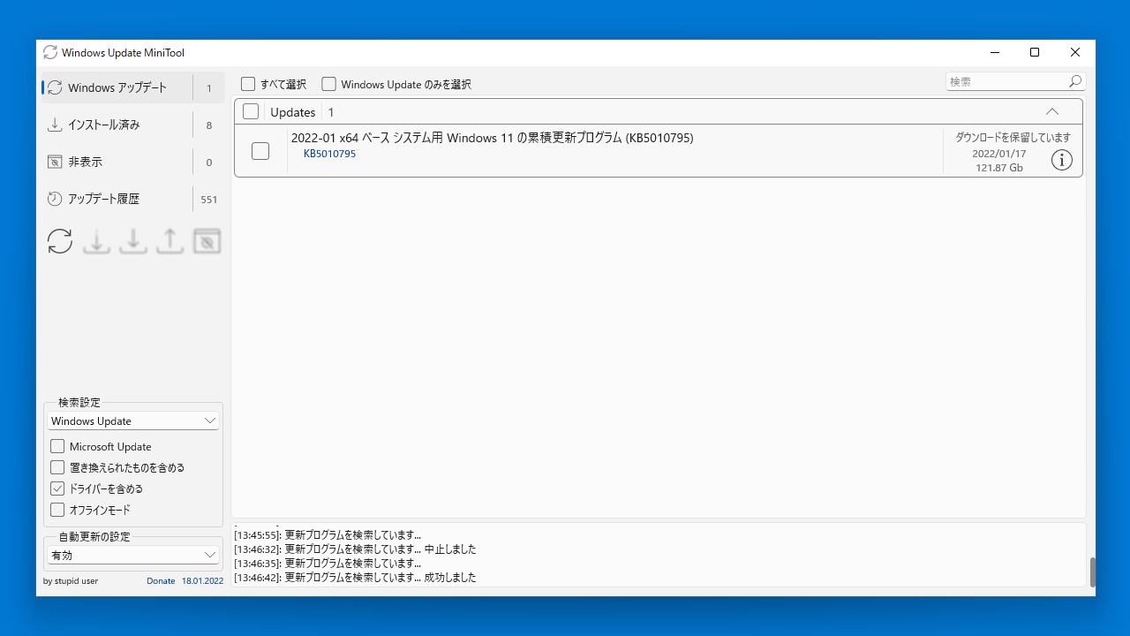Click the log pane scrollbar thumb
This screenshot has width=1130, height=636.
coord(1093,572)
